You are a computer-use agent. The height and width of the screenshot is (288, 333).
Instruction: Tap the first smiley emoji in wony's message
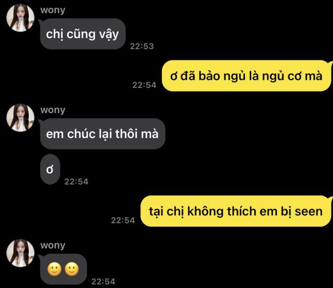[54, 269]
